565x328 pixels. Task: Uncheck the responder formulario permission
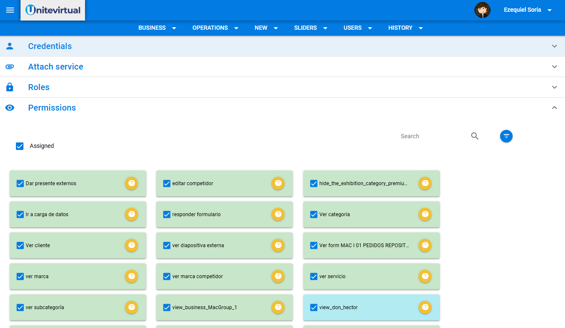click(167, 214)
